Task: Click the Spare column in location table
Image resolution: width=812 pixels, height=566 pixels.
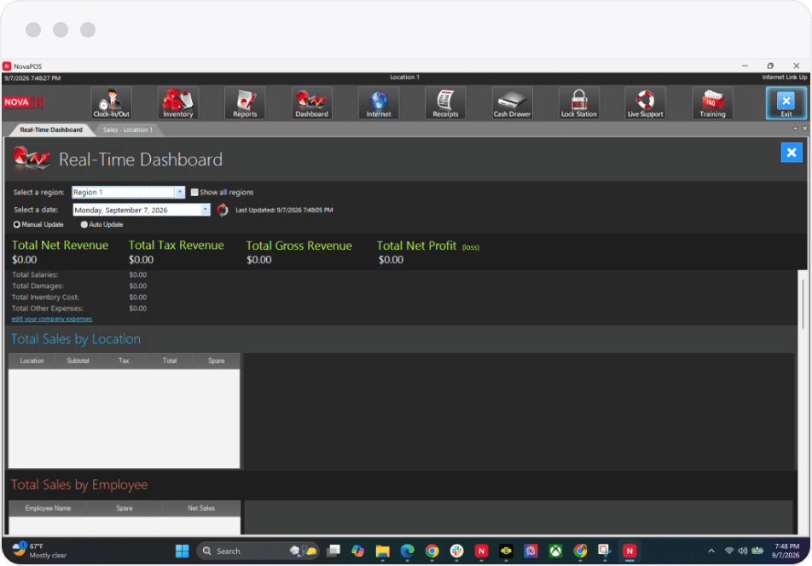Action: click(216, 361)
